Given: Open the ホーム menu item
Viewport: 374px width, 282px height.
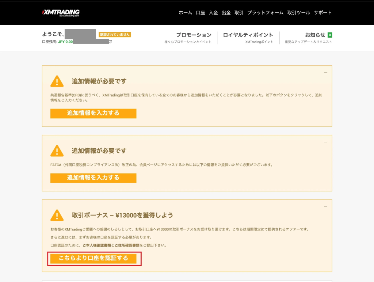Looking at the screenshot, I should [185, 13].
